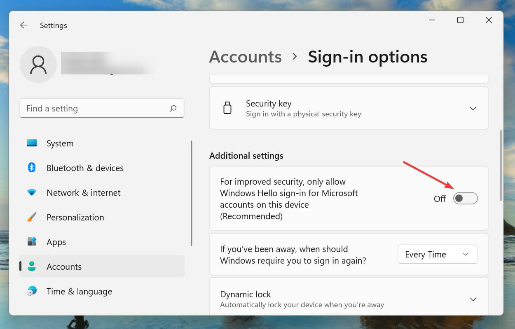
Task: Click the main content vertical scrollbar
Action: 501,165
